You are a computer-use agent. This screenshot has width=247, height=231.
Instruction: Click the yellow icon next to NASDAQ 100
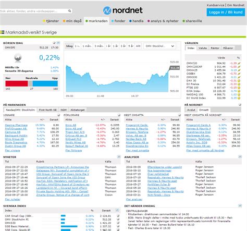coord(239,94)
